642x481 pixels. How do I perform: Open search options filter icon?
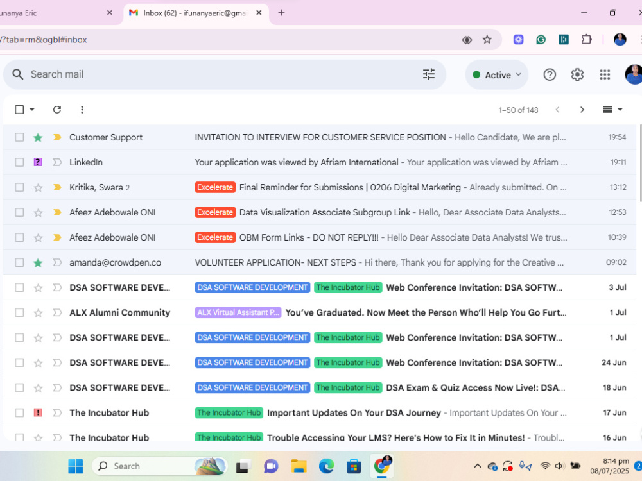429,74
